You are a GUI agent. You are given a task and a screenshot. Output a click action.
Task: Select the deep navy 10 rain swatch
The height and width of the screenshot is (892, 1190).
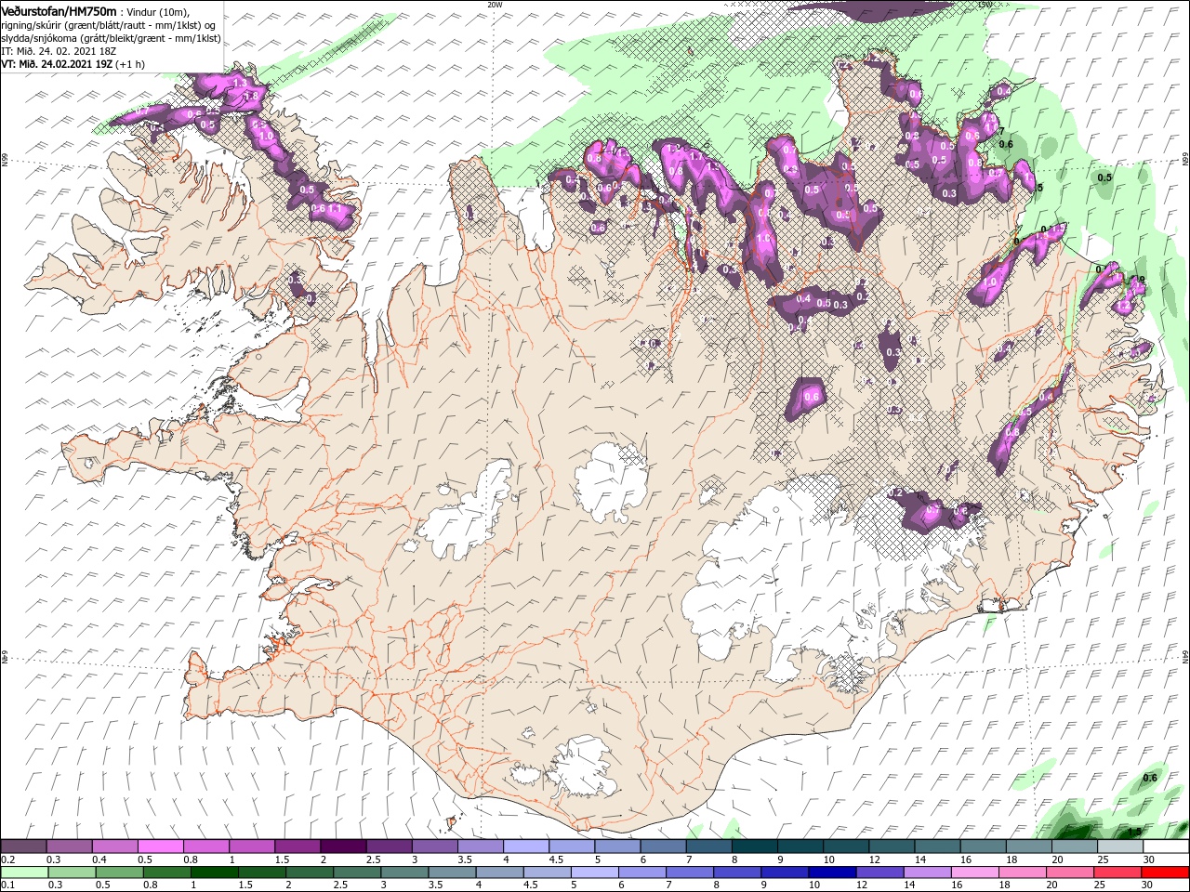[833, 872]
